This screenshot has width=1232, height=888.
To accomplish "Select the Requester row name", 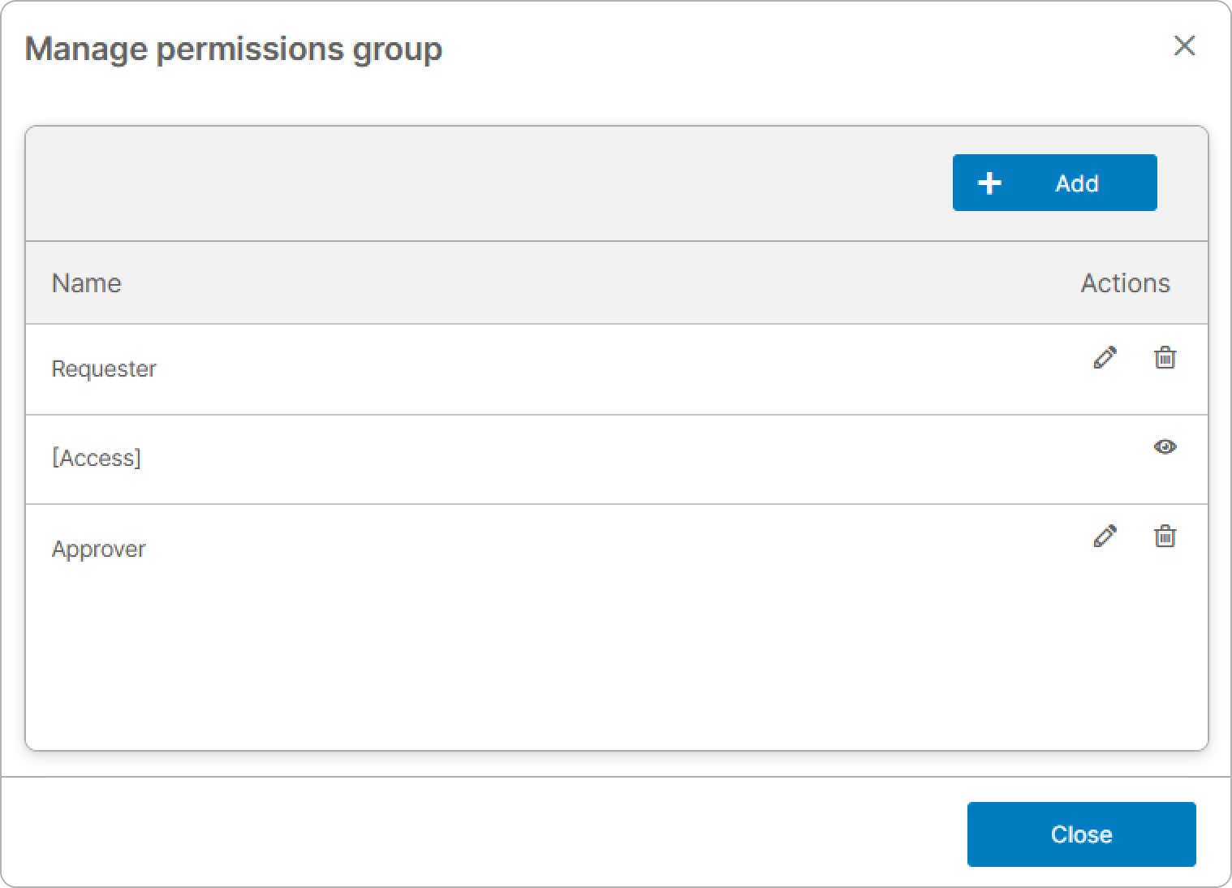I will (104, 369).
